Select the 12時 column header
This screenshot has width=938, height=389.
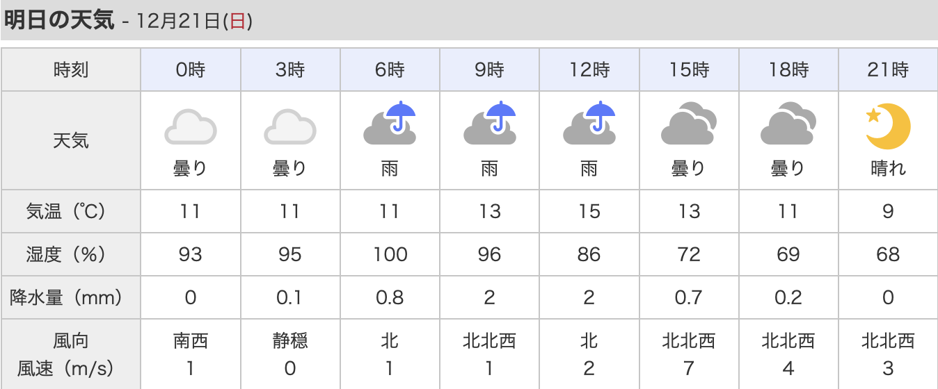[x=589, y=69]
